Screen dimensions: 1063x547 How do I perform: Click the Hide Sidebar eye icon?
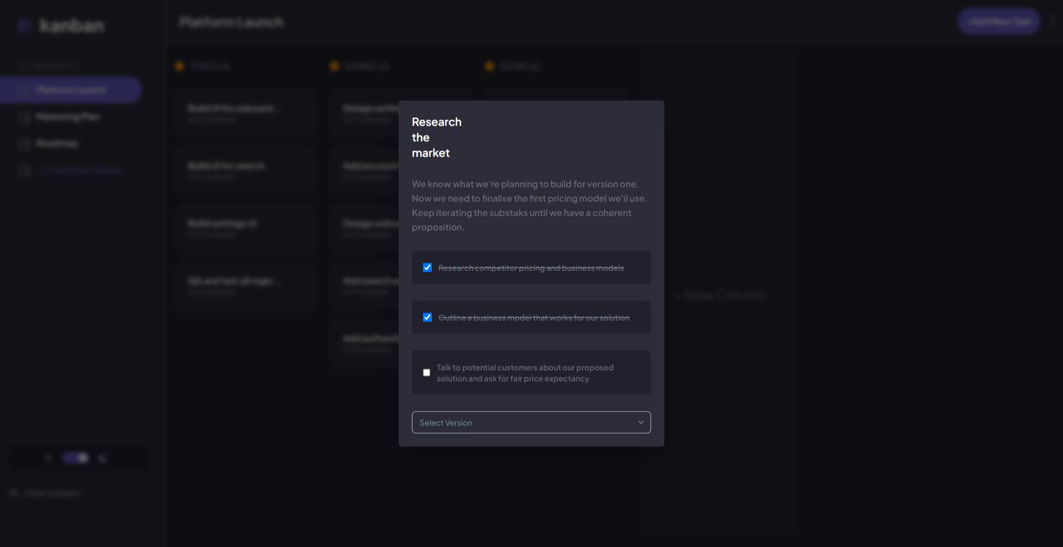[x=14, y=493]
